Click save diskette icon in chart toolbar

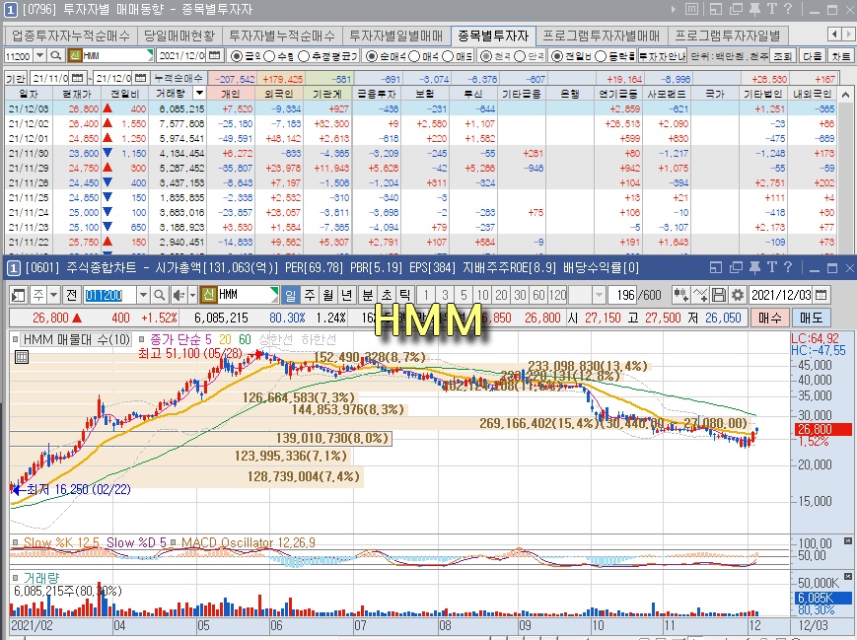(719, 296)
